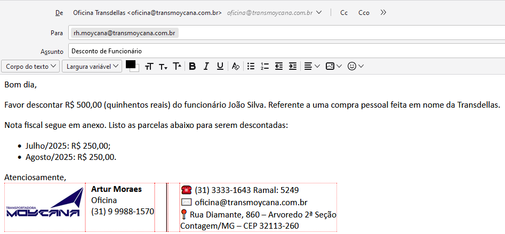Open the Largura variável font dropdown
This screenshot has width=505, height=234.
point(92,67)
